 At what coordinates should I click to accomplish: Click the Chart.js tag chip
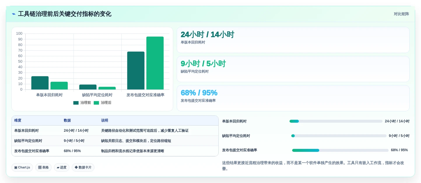22,168
